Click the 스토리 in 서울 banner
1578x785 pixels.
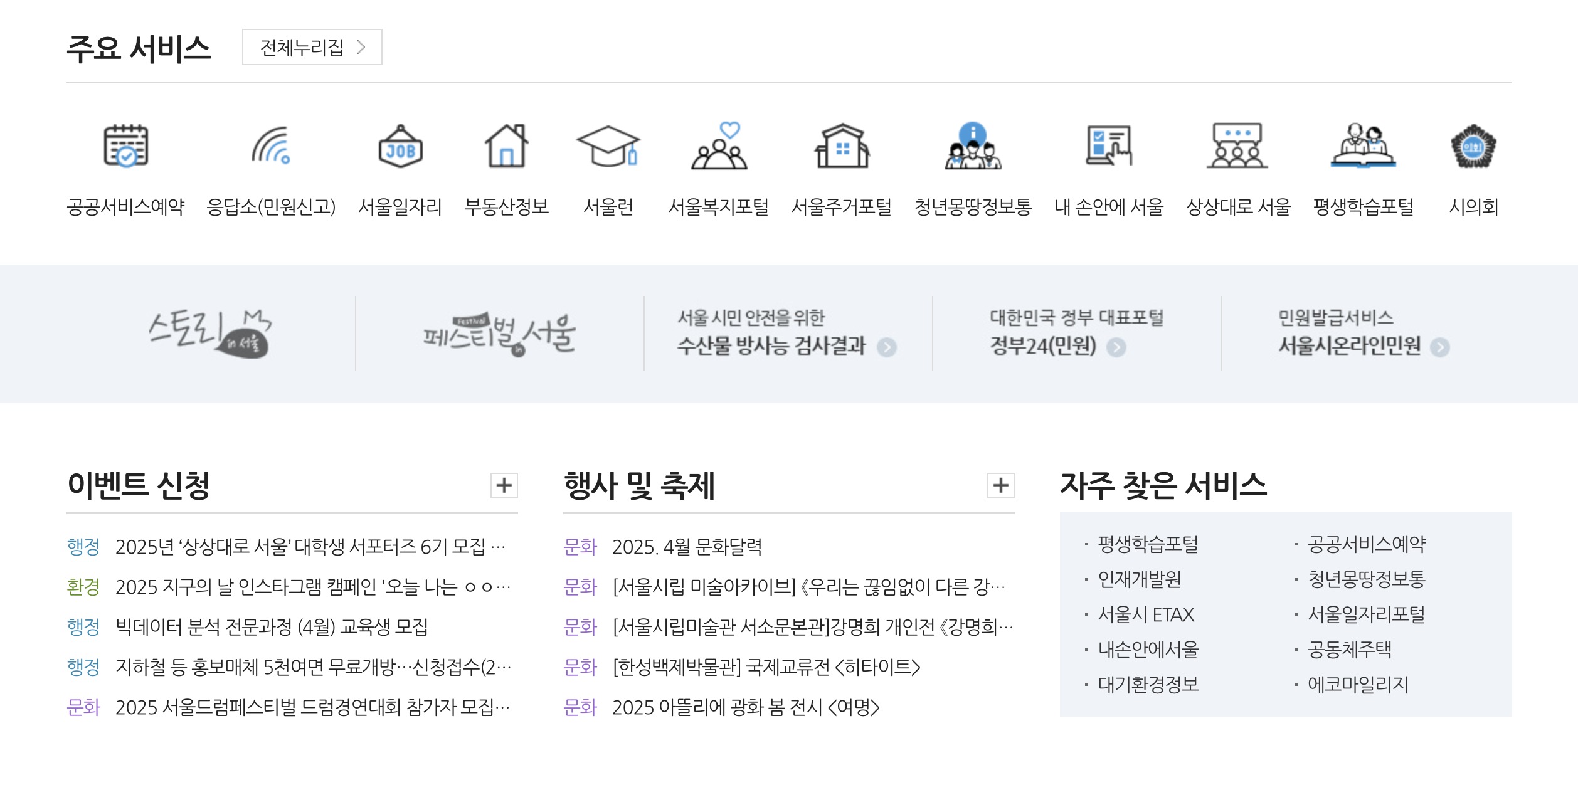(210, 334)
